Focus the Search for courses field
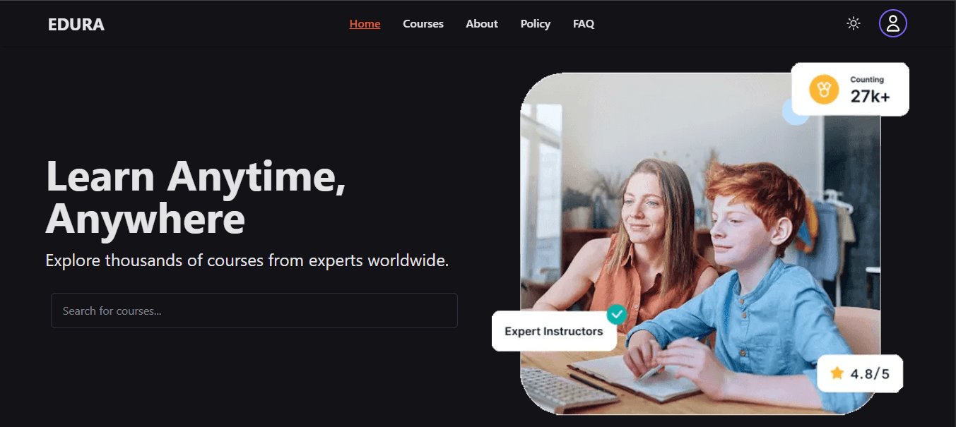Viewport: 956px width, 427px height. 254,311
